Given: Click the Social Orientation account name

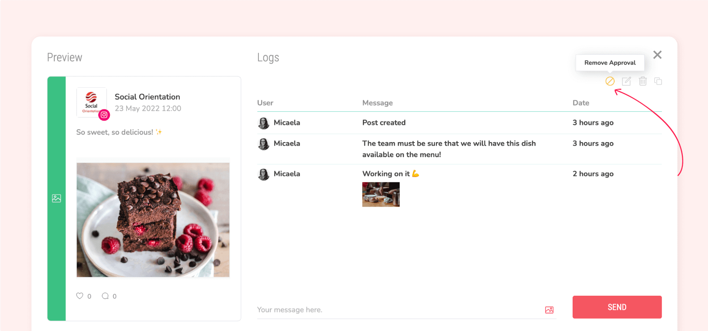Looking at the screenshot, I should pyautogui.click(x=147, y=97).
